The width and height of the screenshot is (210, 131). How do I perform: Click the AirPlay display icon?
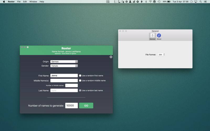pyautogui.click(x=196, y=2)
